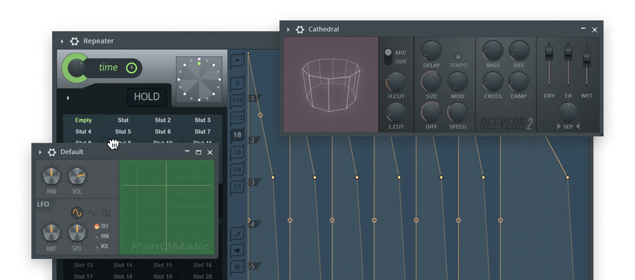Screen dimensions: 635x280
Task: Open the Default Panomatic options gear
Action: coord(52,152)
